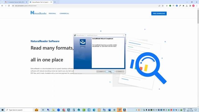
Task: Open Task View on the taskbar
Action: coord(43,110)
